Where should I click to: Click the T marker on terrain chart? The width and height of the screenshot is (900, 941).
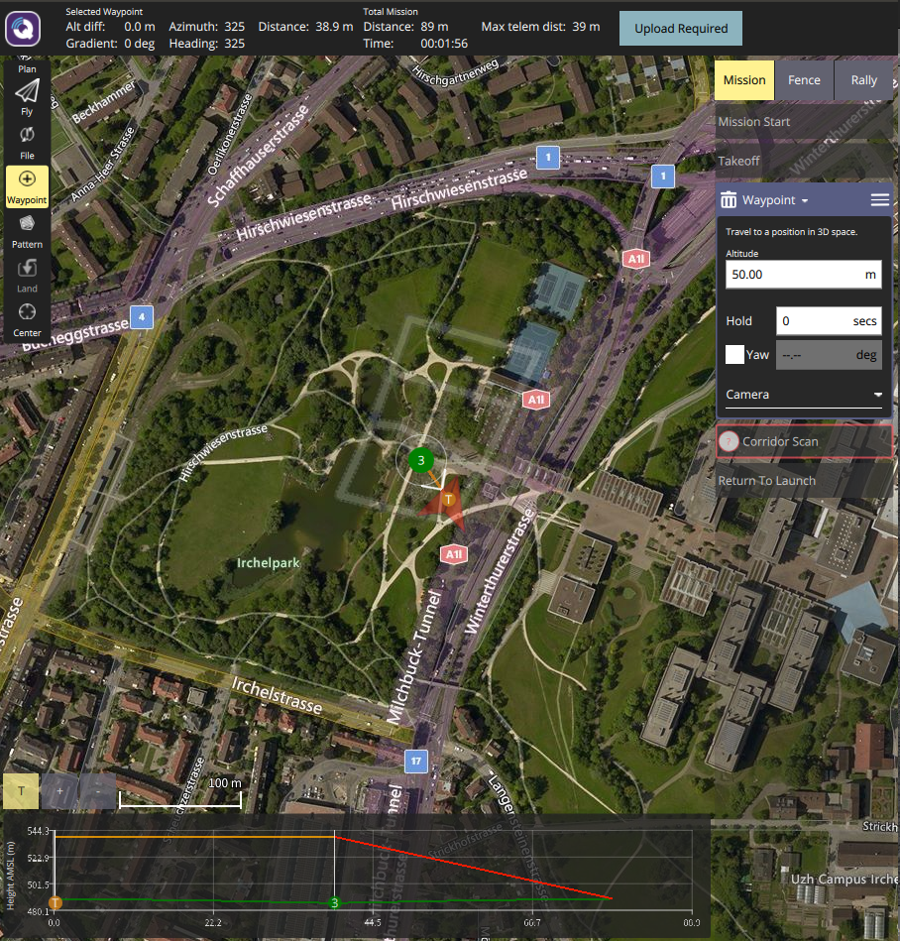click(55, 902)
